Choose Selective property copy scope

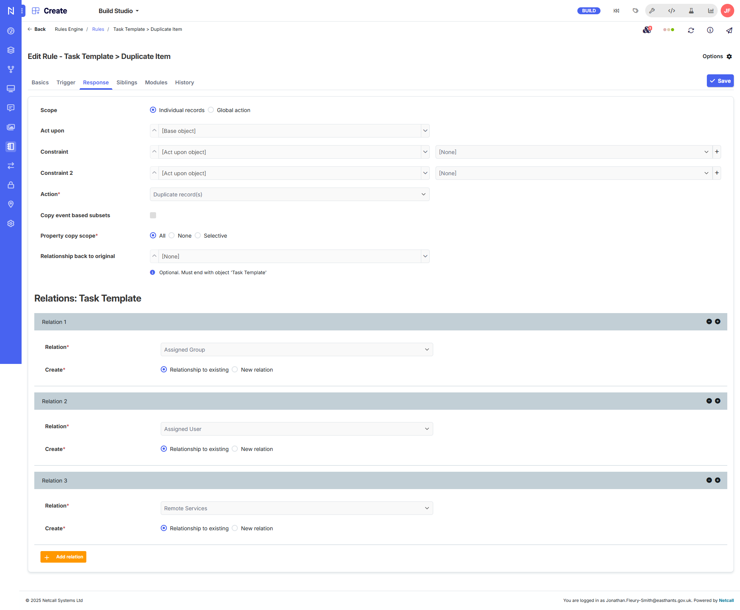click(198, 236)
